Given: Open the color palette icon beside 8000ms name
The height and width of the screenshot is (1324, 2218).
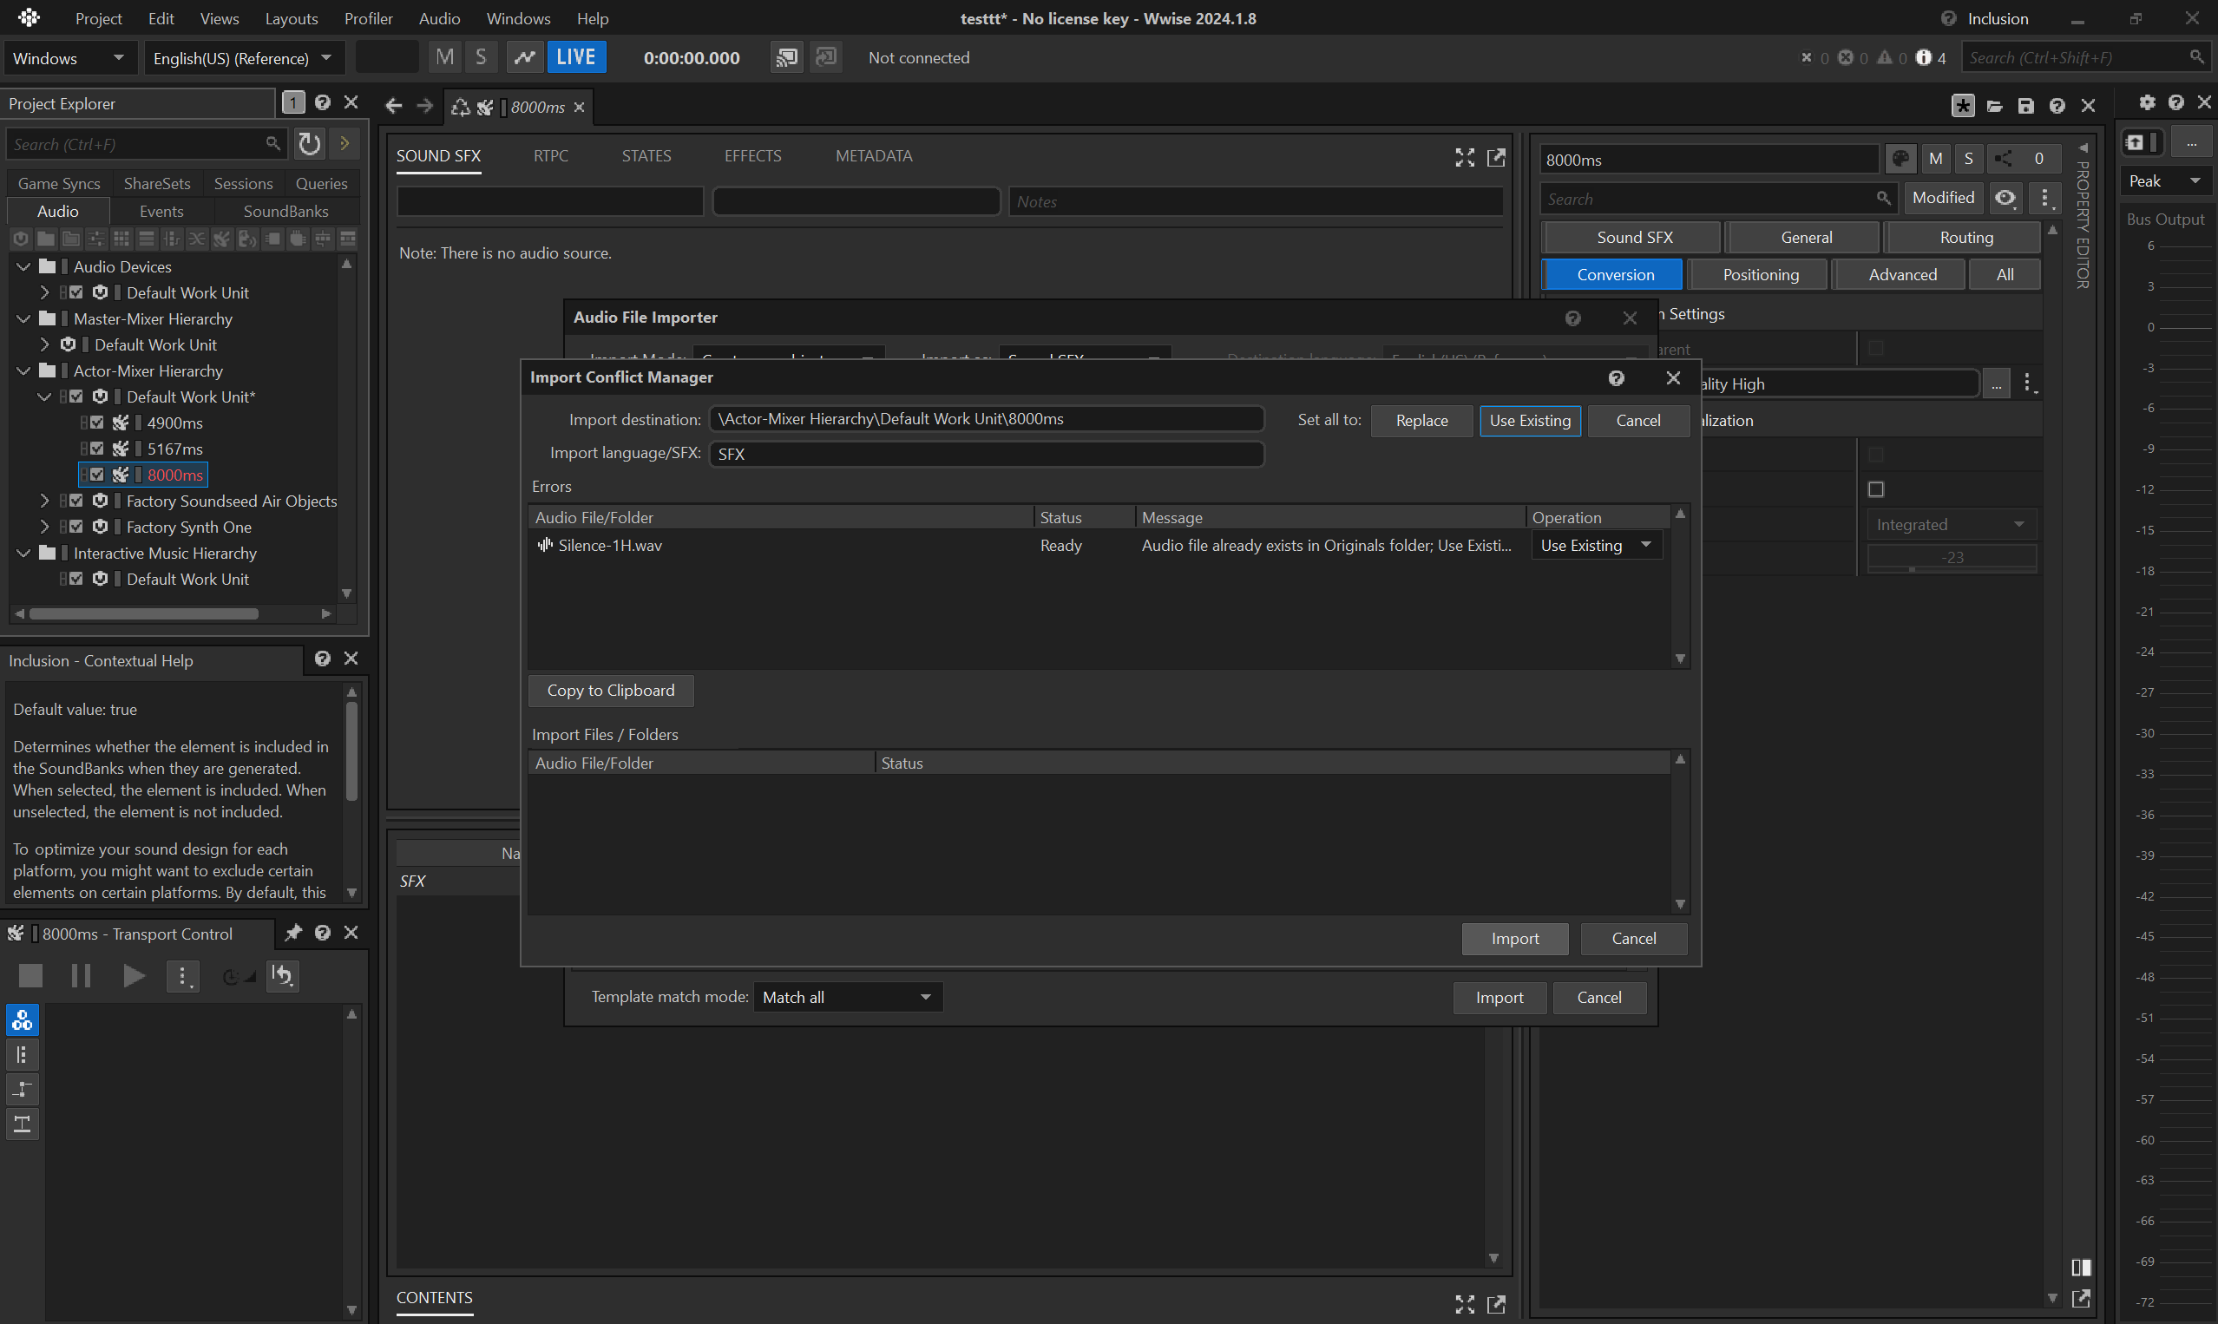Looking at the screenshot, I should click(x=1900, y=159).
